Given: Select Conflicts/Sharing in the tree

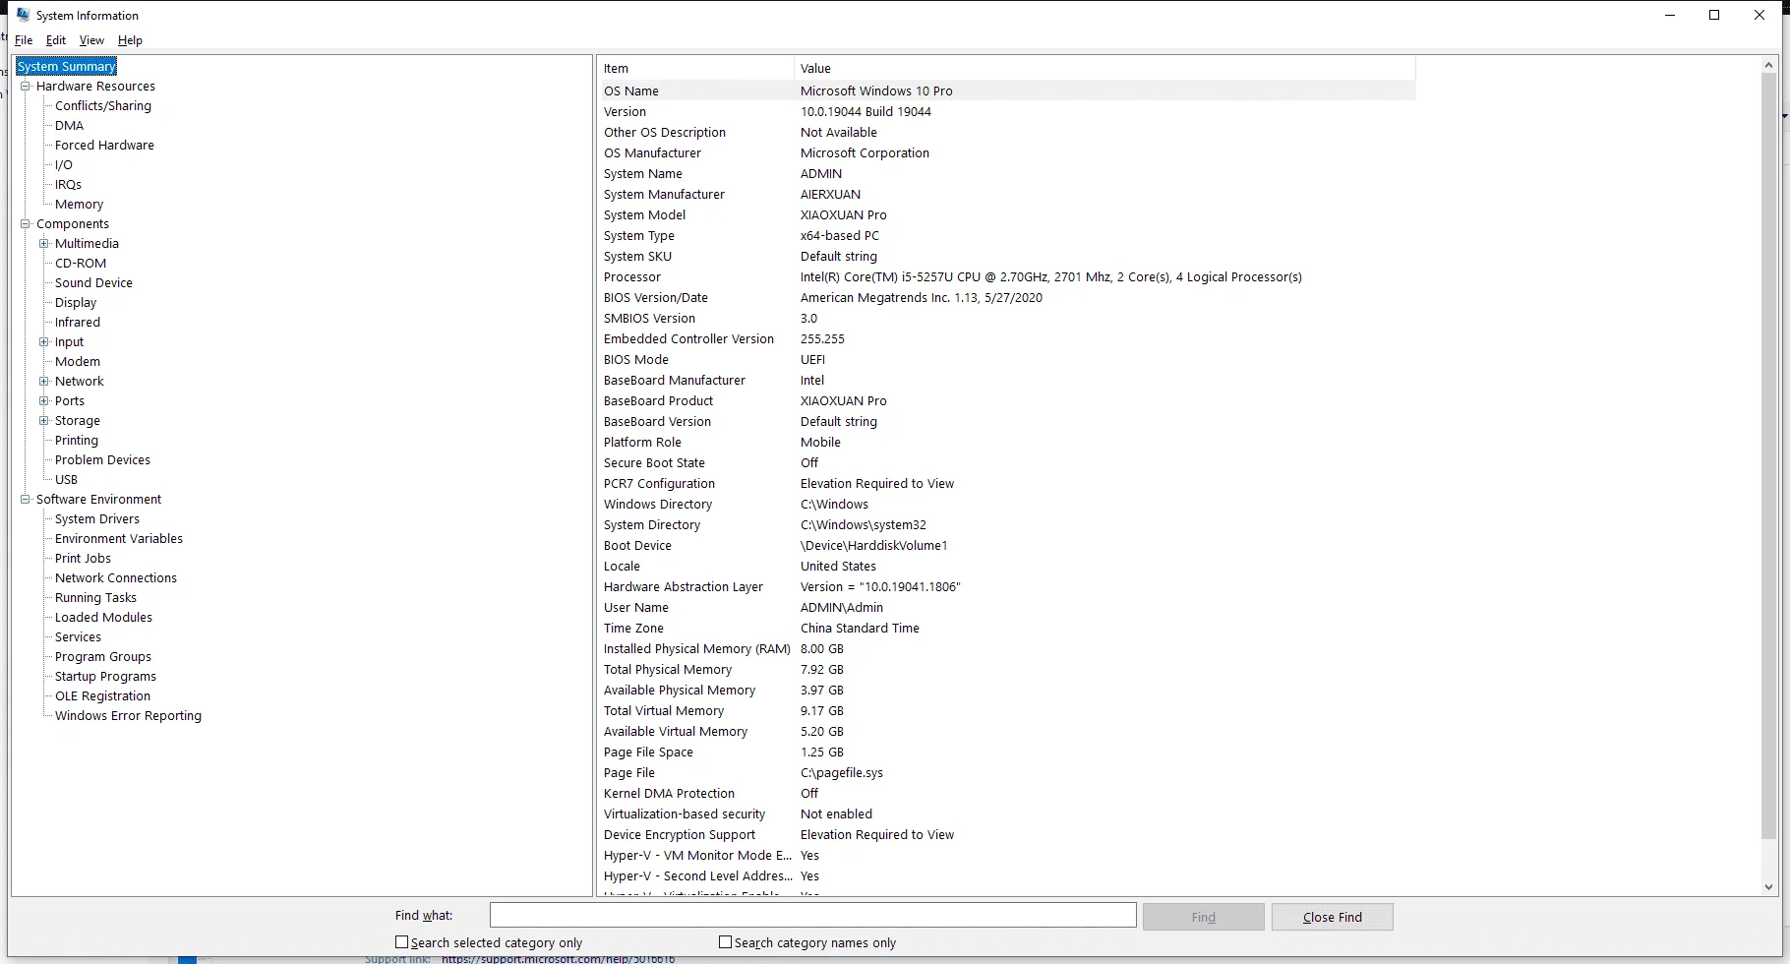Looking at the screenshot, I should pyautogui.click(x=103, y=106).
